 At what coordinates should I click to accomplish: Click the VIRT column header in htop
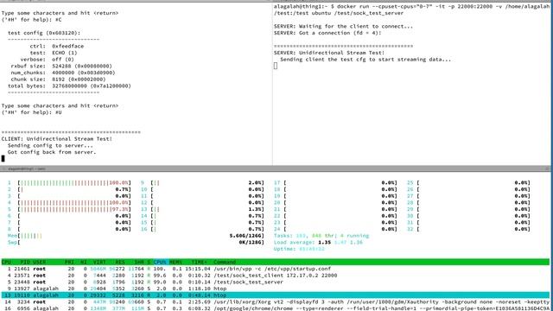coord(99,262)
